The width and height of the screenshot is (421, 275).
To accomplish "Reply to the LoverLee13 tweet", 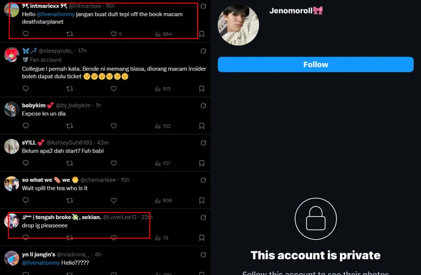I will click(x=26, y=238).
